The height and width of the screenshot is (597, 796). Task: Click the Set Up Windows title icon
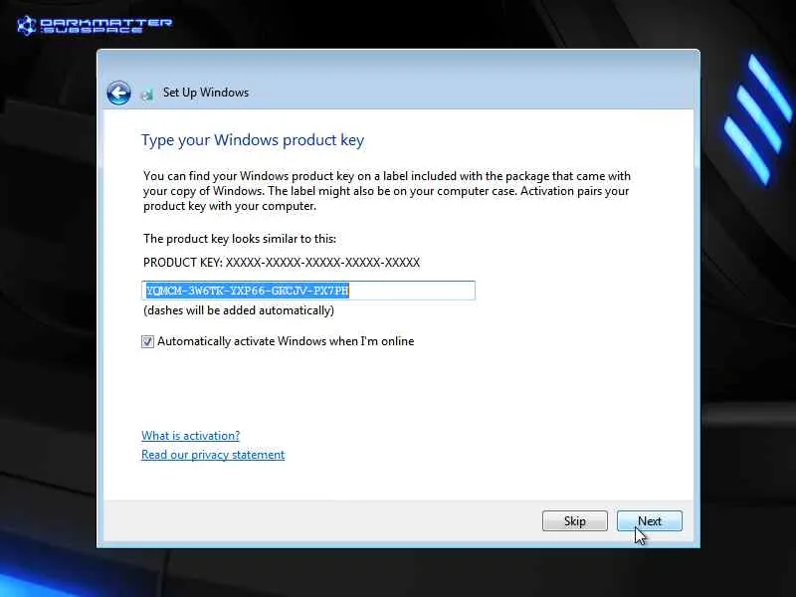[147, 94]
